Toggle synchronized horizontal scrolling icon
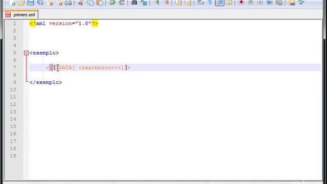This screenshot has width=327, height=184. (x=188, y=3)
